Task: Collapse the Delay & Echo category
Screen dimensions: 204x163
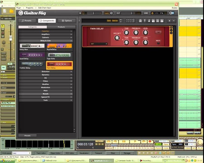Action: coord(46,41)
